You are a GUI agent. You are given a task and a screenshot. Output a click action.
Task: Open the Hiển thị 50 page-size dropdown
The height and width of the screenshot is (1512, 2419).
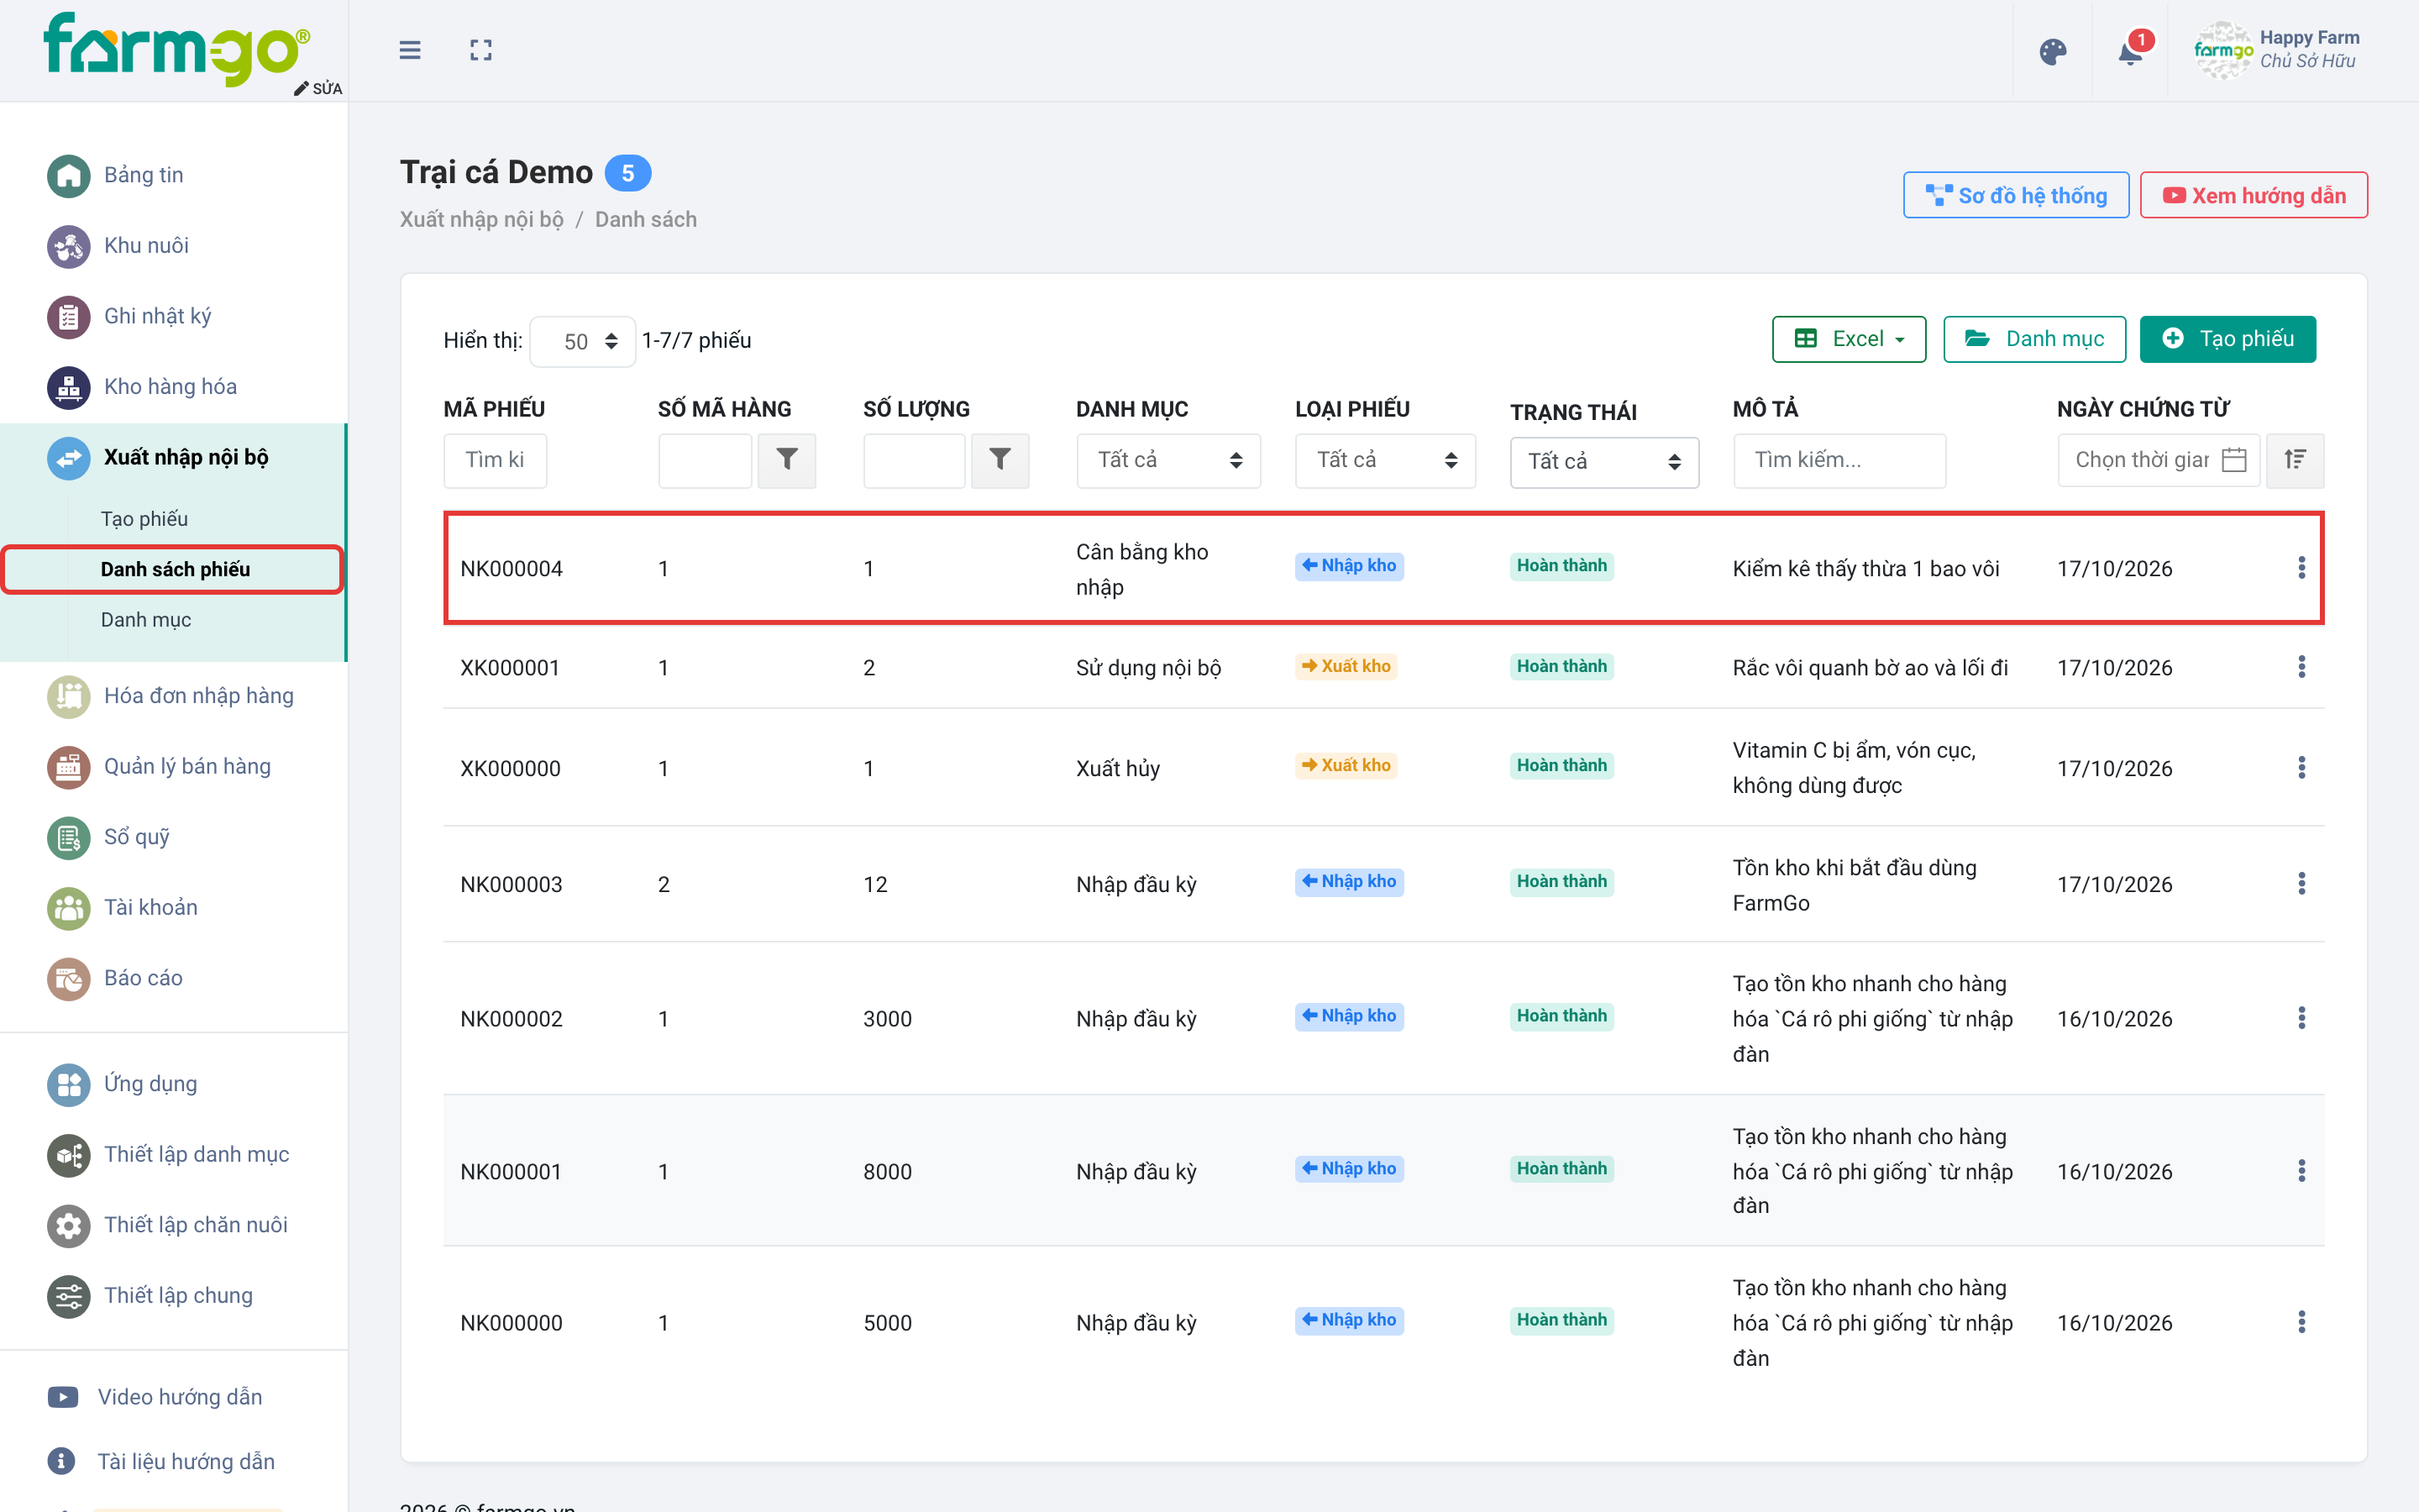pos(583,341)
